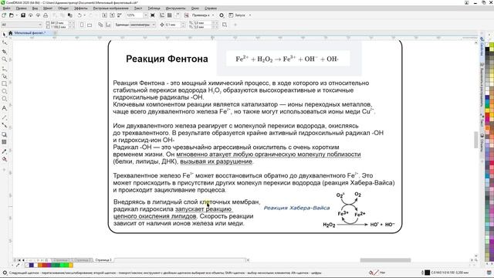Select the Rectangle tool

point(4,84)
